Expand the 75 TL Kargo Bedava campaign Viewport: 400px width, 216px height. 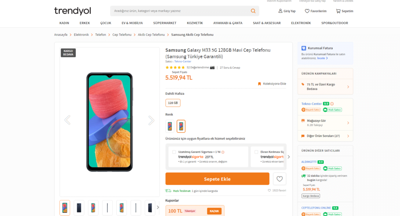click(348, 87)
